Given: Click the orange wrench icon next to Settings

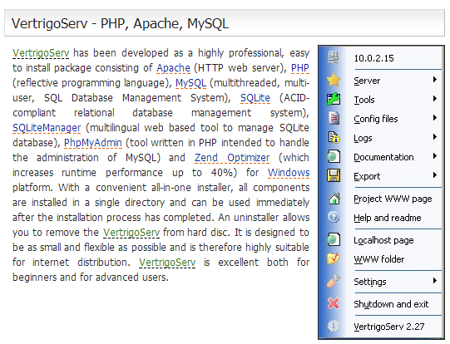Looking at the screenshot, I should (334, 281).
